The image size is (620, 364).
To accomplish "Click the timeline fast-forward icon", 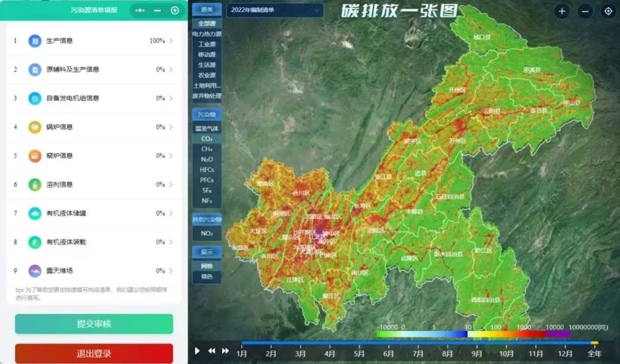I will 226,351.
